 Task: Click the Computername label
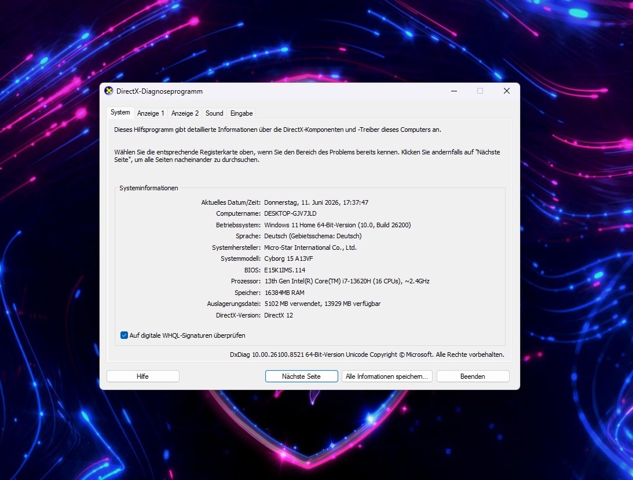click(239, 213)
